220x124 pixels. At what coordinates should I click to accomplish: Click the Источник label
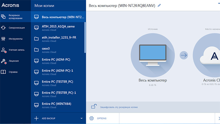153,29
